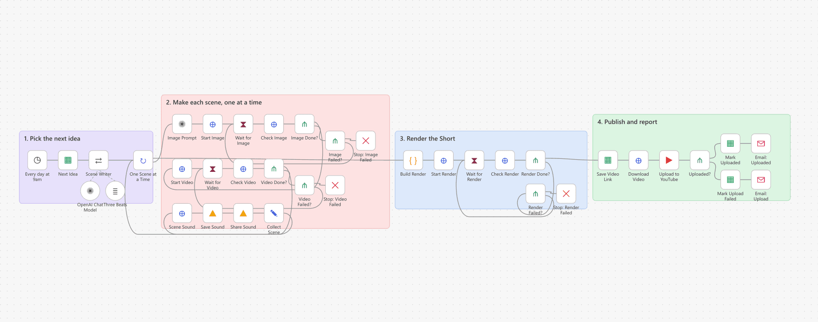
Task: Select the Check Render node
Action: [x=505, y=160]
